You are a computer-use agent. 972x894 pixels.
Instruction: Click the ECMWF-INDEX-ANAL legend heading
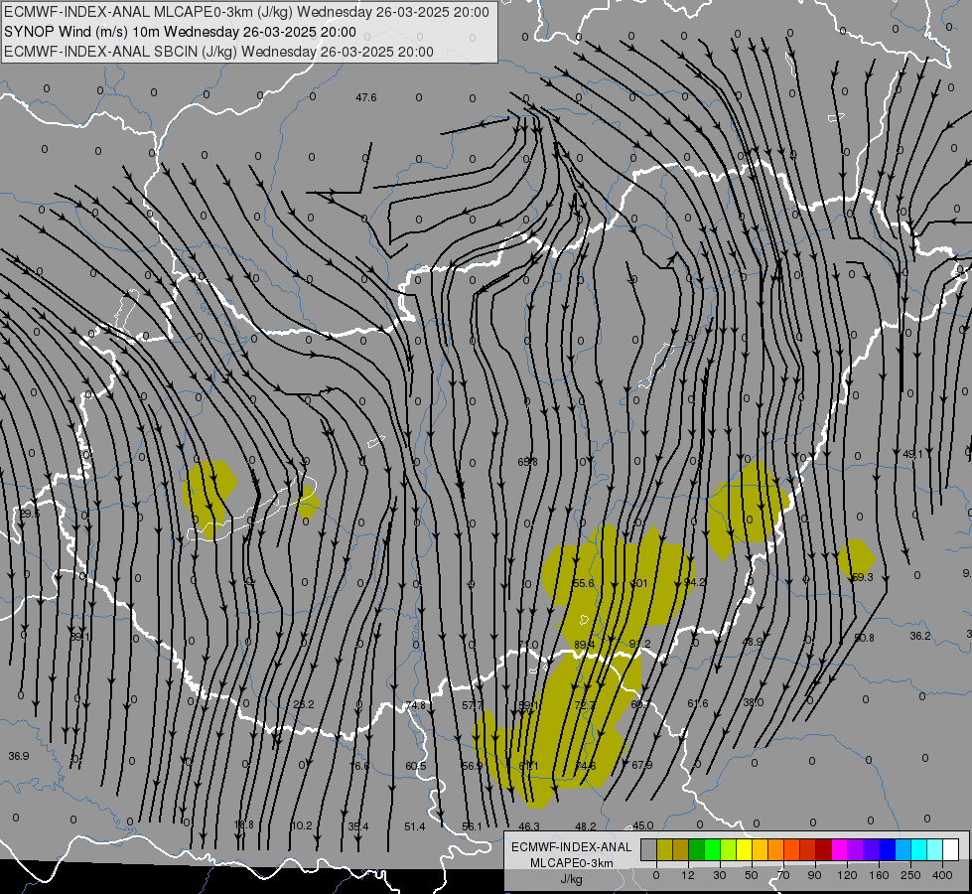[x=572, y=847]
